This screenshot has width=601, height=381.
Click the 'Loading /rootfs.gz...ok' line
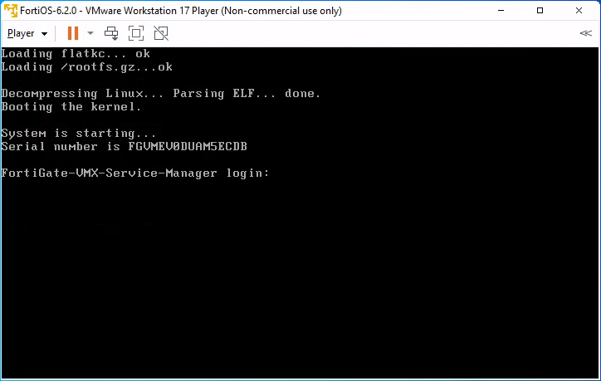pyautogui.click(x=87, y=67)
